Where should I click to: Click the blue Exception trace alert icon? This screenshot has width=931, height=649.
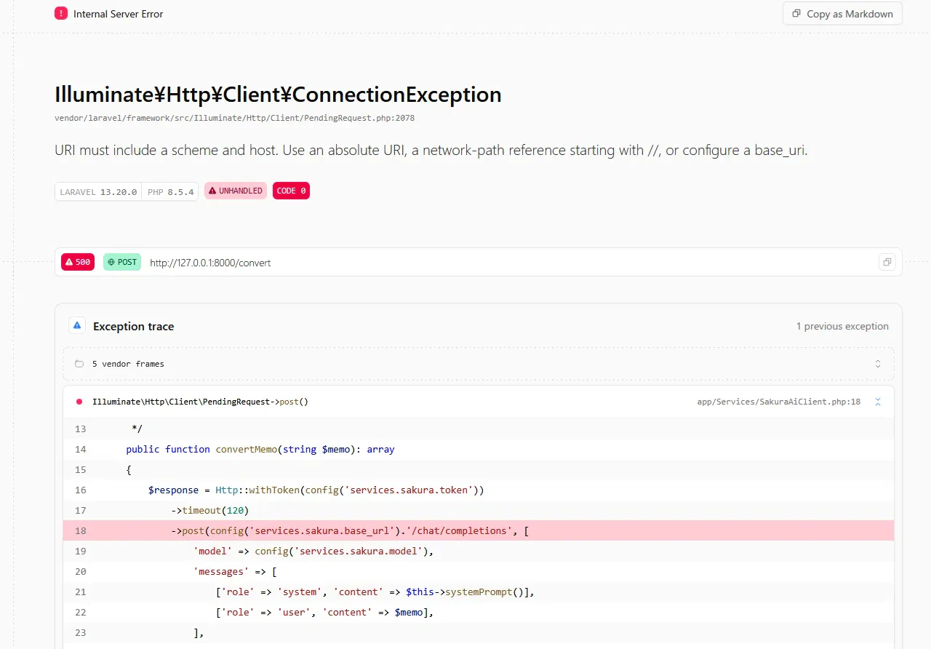77,326
